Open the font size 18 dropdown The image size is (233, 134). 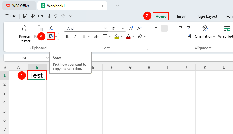(x=123, y=28)
